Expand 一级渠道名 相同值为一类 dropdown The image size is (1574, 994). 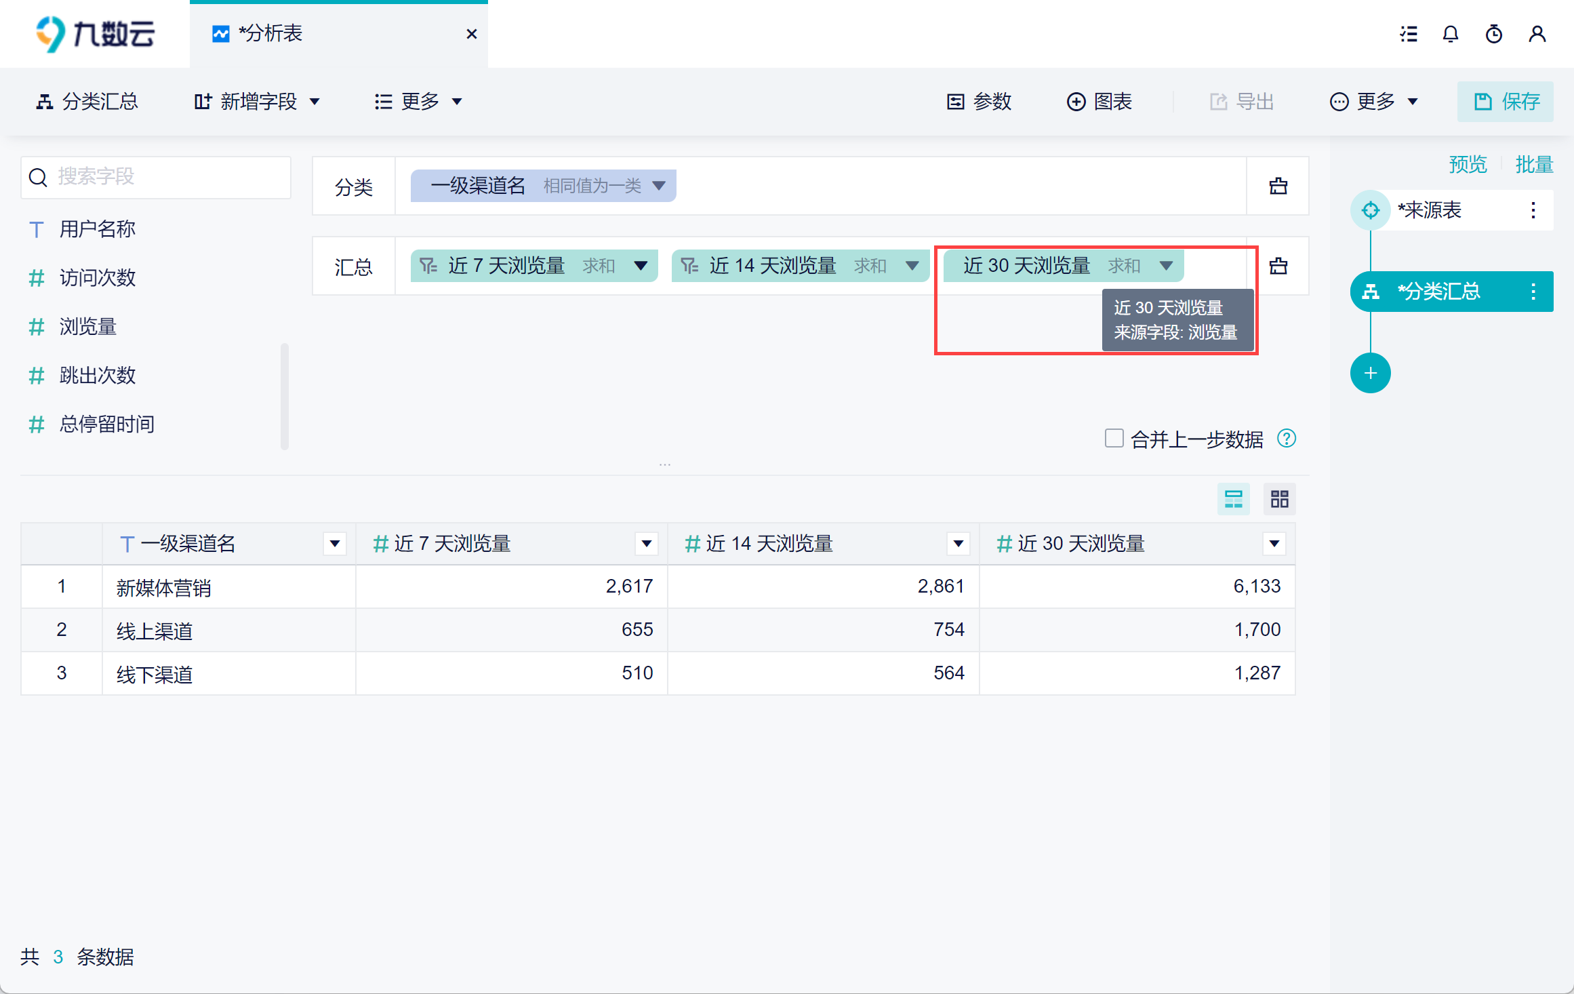point(658,186)
